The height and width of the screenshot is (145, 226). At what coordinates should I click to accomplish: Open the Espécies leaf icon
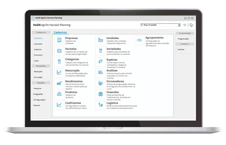click(x=101, y=62)
